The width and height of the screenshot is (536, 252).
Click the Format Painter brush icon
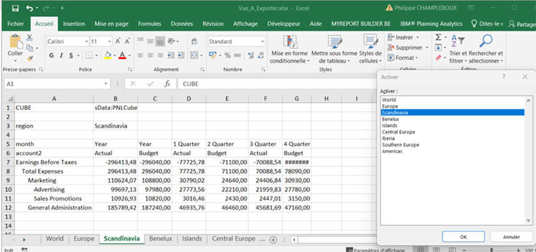[x=30, y=59]
